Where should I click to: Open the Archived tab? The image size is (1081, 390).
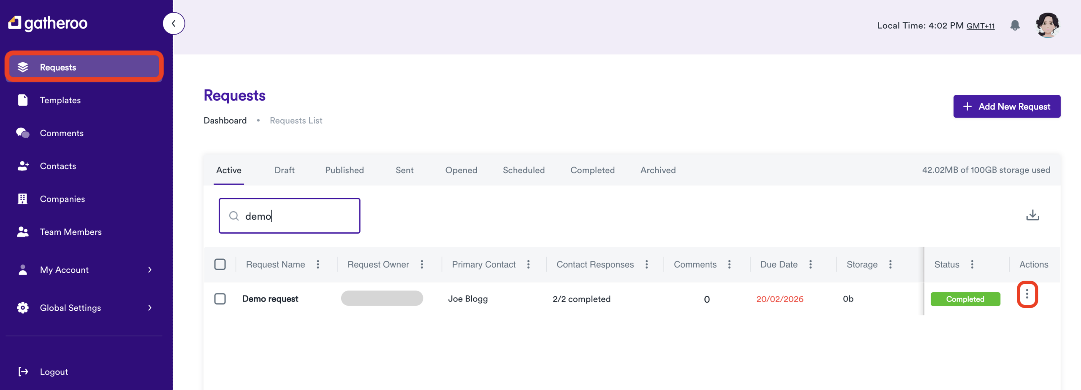pos(657,170)
